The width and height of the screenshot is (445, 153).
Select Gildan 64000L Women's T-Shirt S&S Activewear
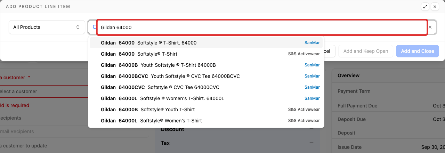206,121
